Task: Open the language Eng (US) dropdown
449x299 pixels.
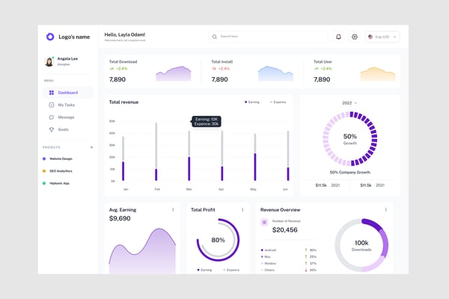Action: [x=382, y=37]
